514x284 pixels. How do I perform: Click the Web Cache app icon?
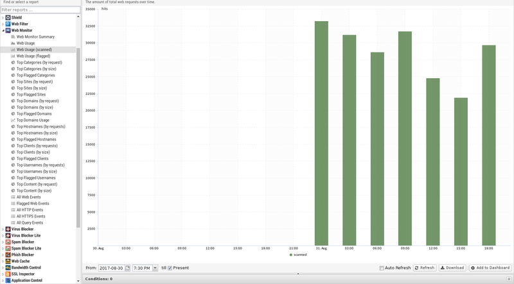[x=8, y=261]
